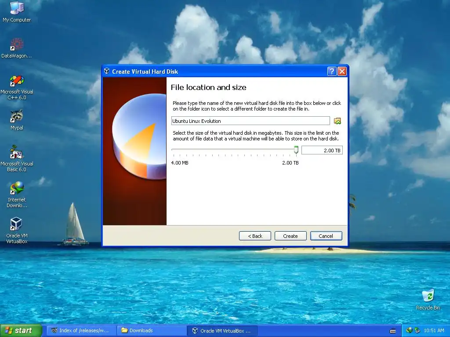Click the '2.00 TB' maximum label under slider

pos(290,163)
